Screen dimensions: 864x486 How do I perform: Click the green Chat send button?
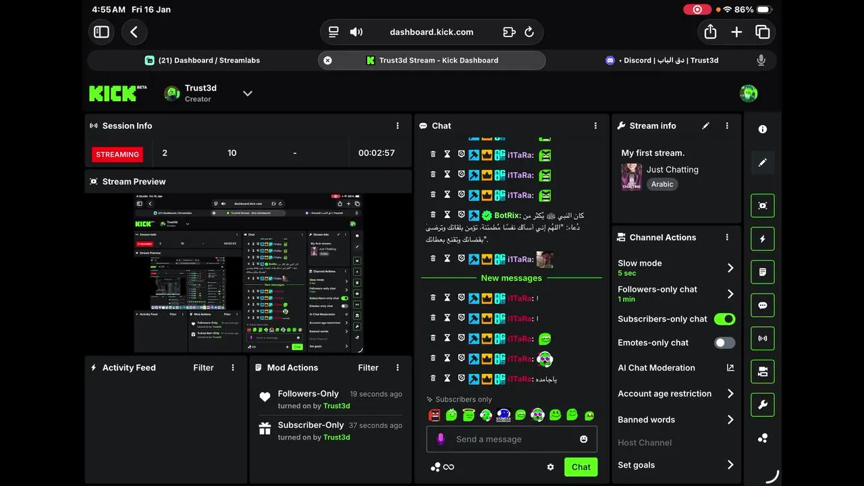[x=581, y=467]
